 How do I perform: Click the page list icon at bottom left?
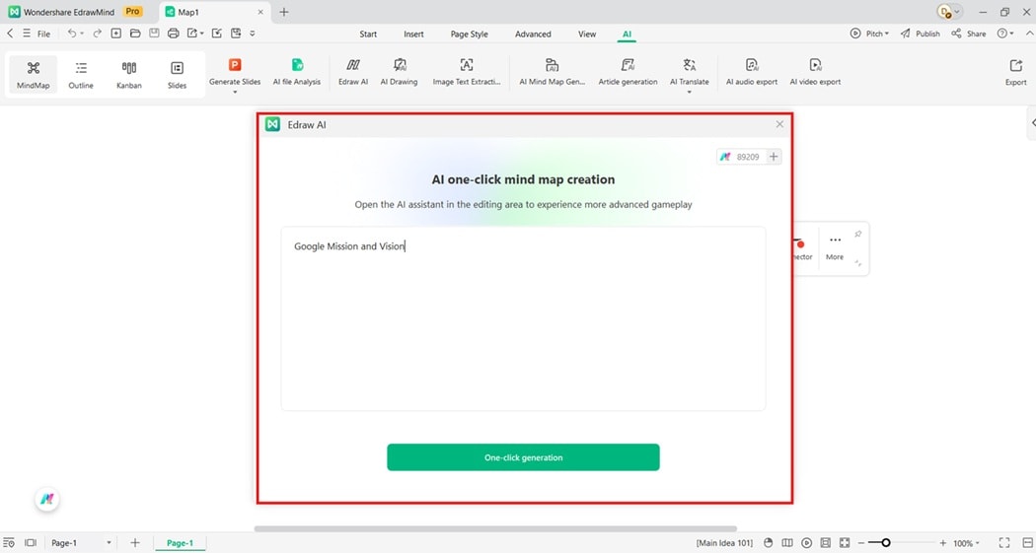(x=9, y=543)
